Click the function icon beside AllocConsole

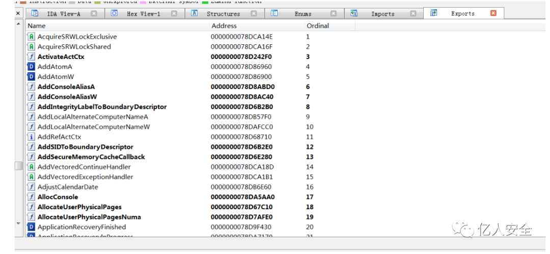point(31,197)
